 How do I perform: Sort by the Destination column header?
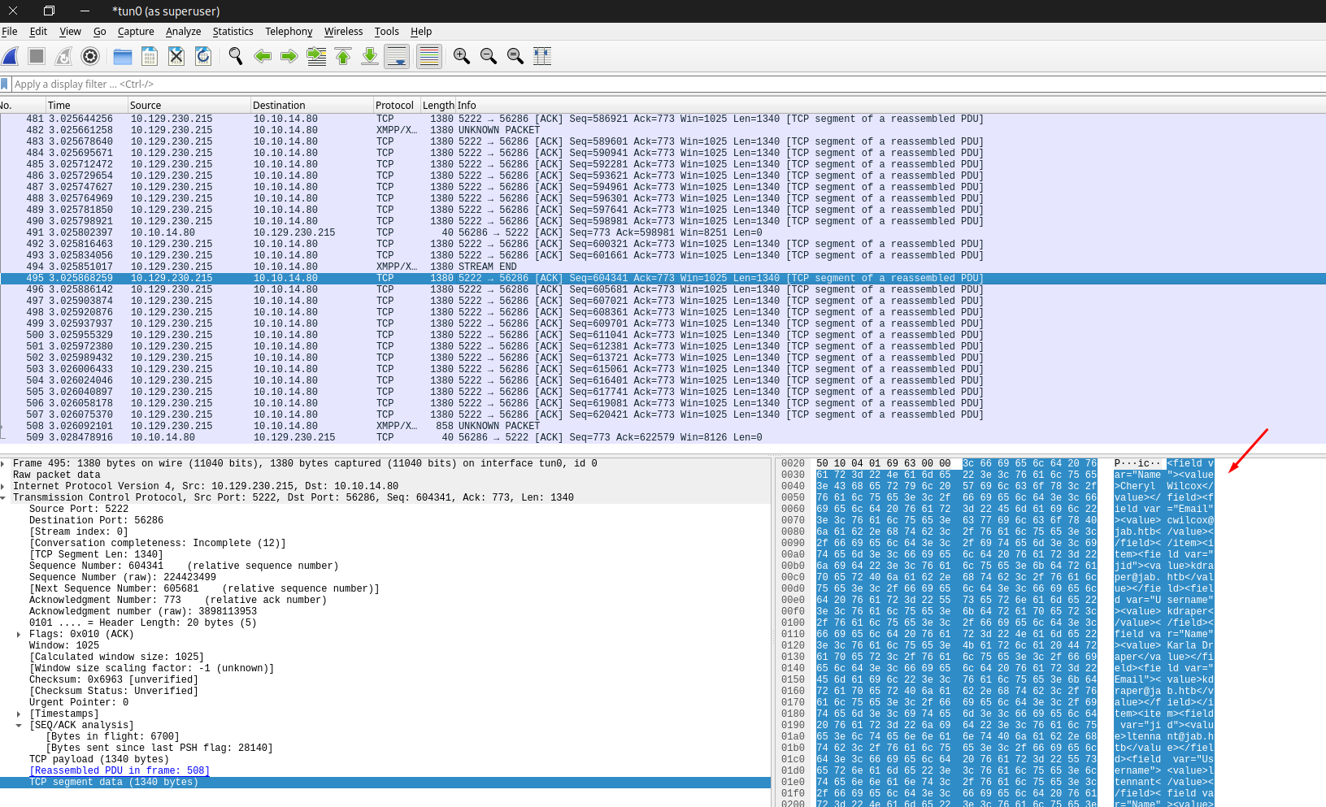[x=312, y=106]
